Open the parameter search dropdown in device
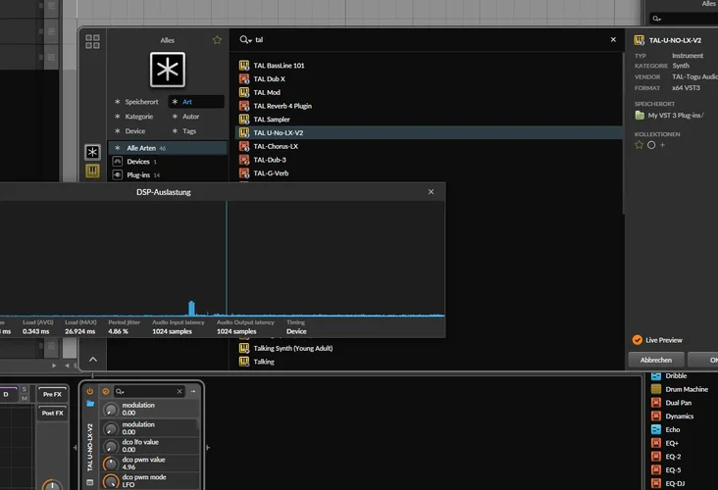Viewport: 718px width, 490px height. (120, 391)
